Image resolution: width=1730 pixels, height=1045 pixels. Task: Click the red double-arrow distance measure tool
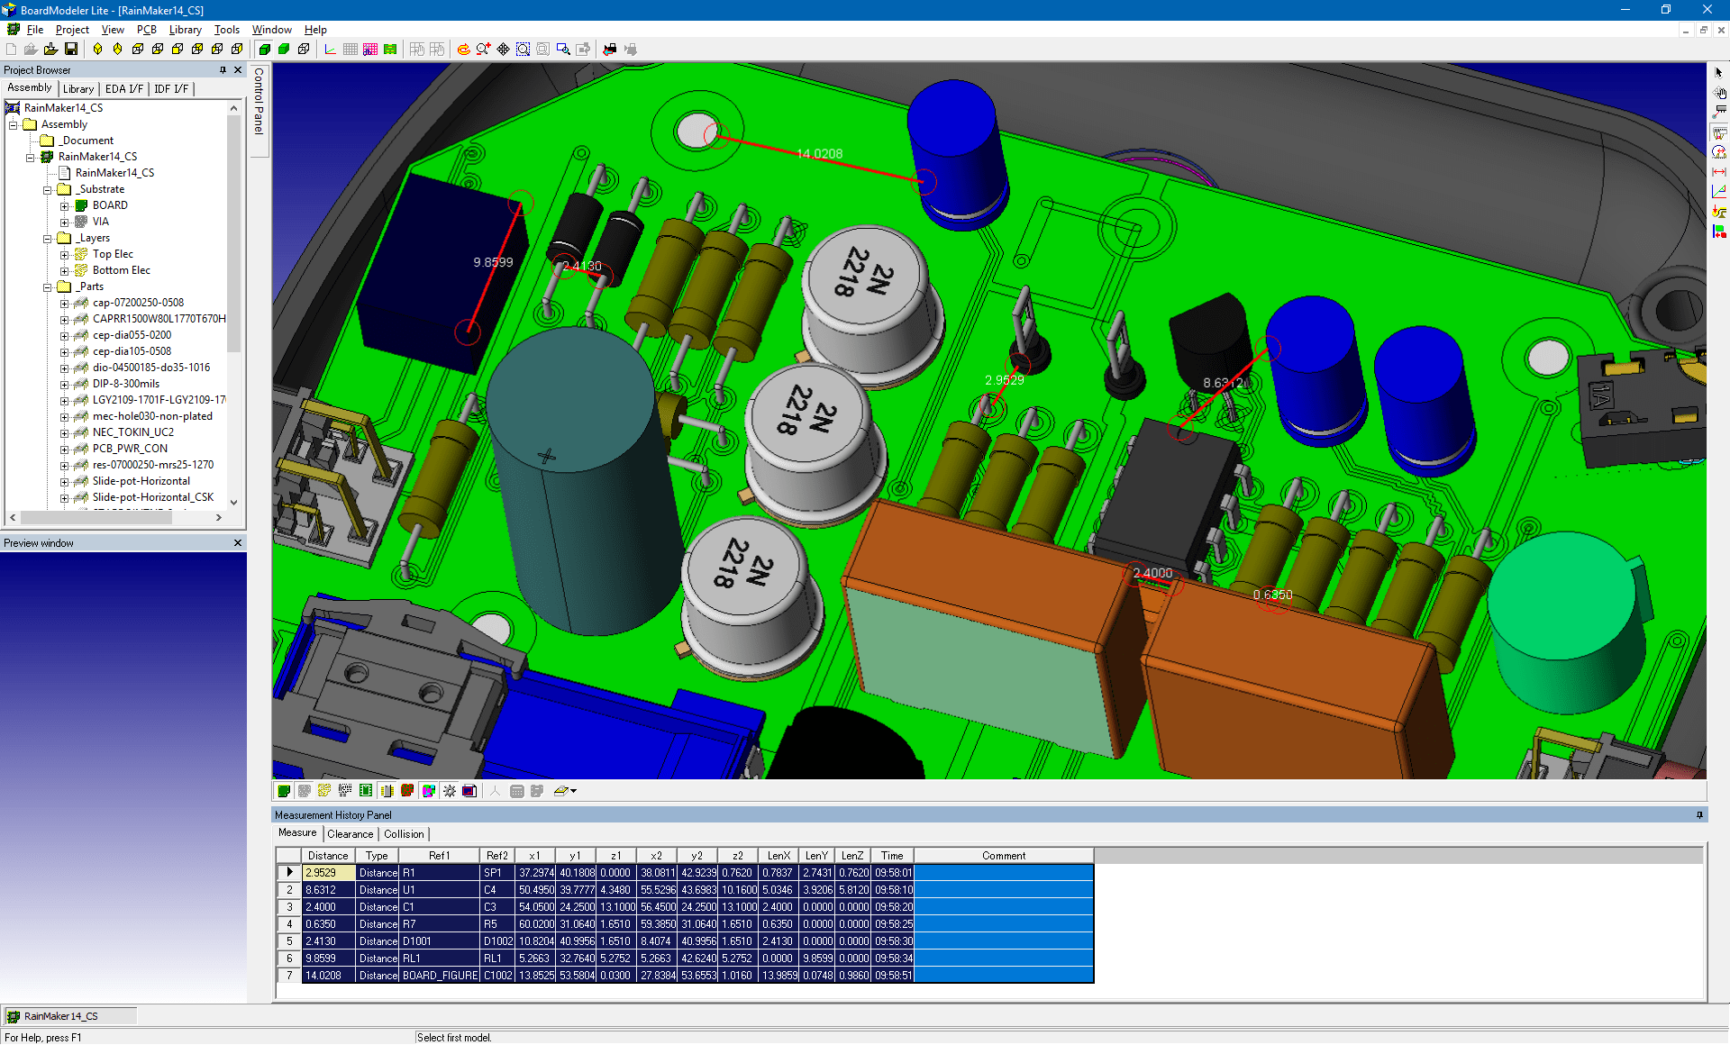point(1719,171)
